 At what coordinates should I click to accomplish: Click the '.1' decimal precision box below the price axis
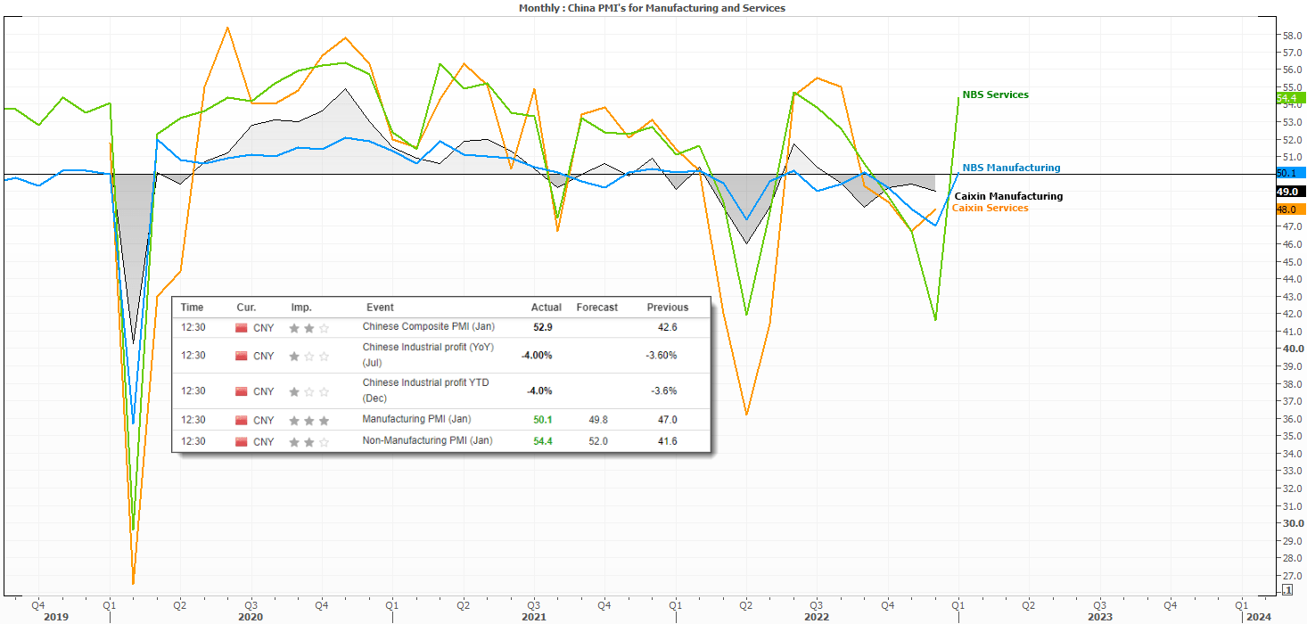(1286, 589)
